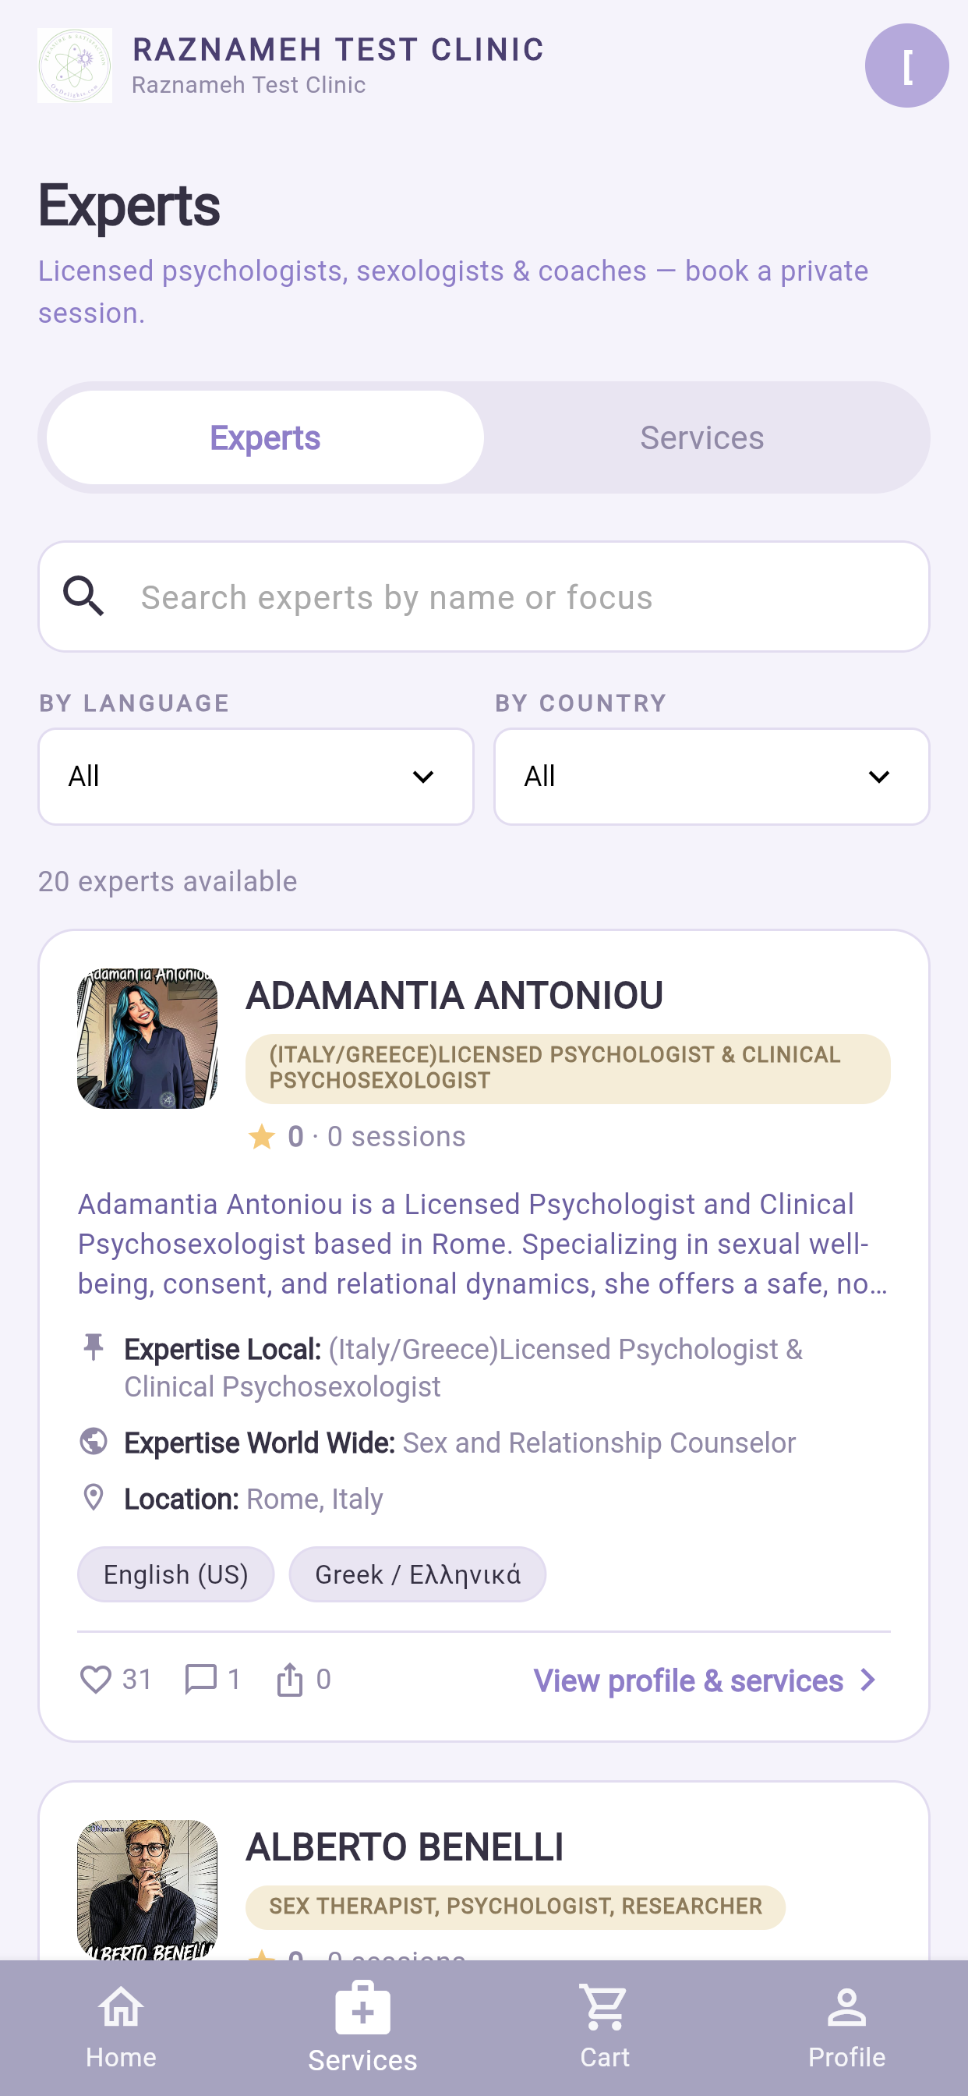
Task: Open Services in bottom navigation
Action: [x=362, y=2026]
